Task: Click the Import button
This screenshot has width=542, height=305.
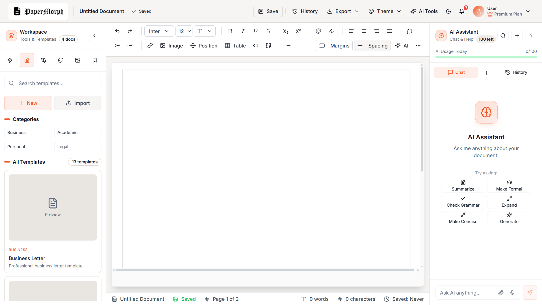Action: tap(78, 103)
